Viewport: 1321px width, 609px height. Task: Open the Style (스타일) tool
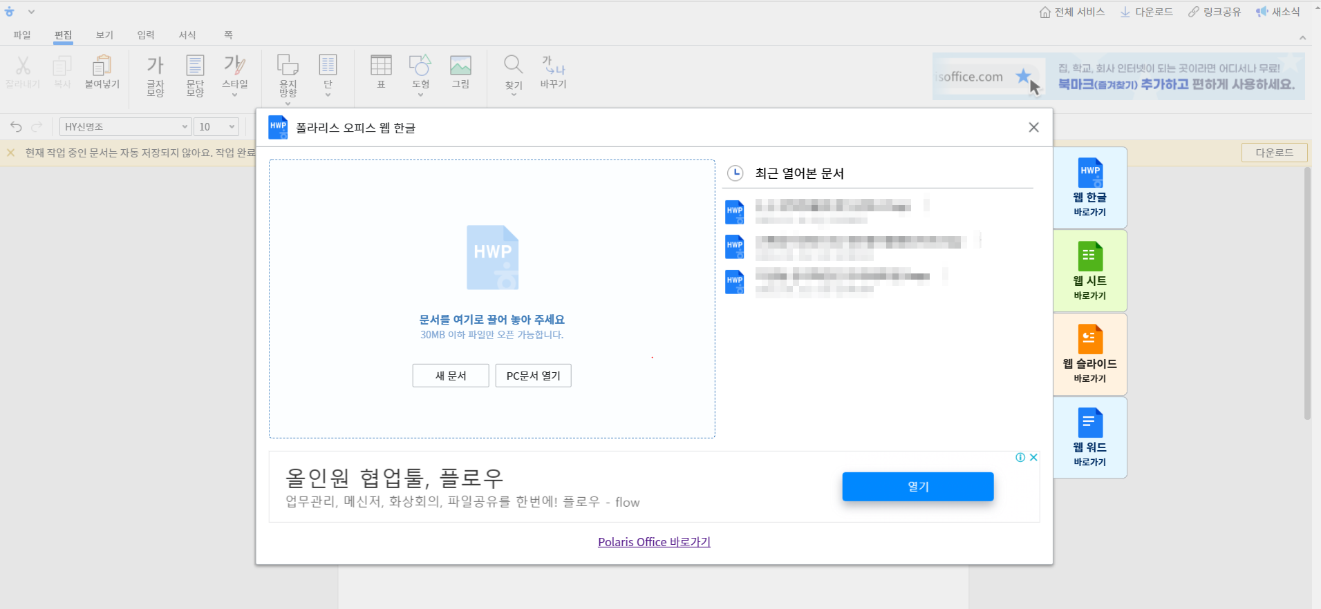pos(235,72)
